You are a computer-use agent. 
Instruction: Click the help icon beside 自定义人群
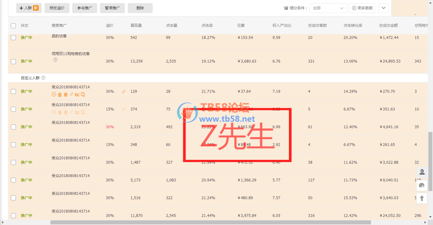click(x=43, y=78)
